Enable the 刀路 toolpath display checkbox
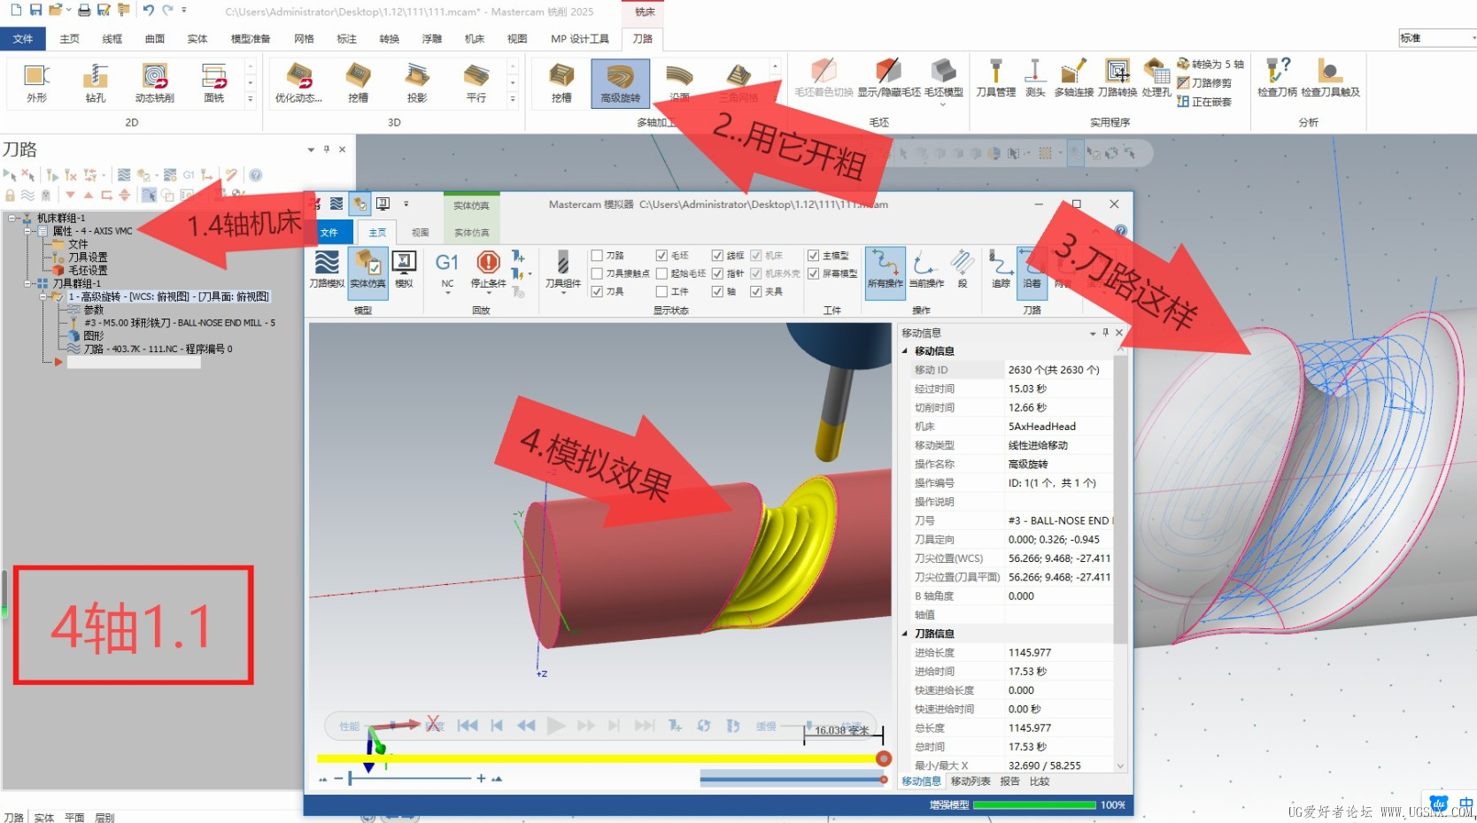This screenshot has height=823, width=1477. pyautogui.click(x=597, y=256)
